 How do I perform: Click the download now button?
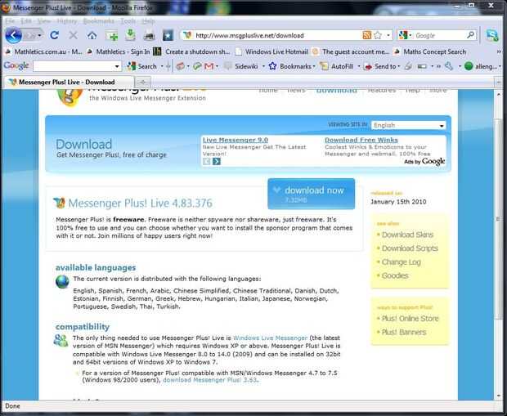tap(311, 194)
